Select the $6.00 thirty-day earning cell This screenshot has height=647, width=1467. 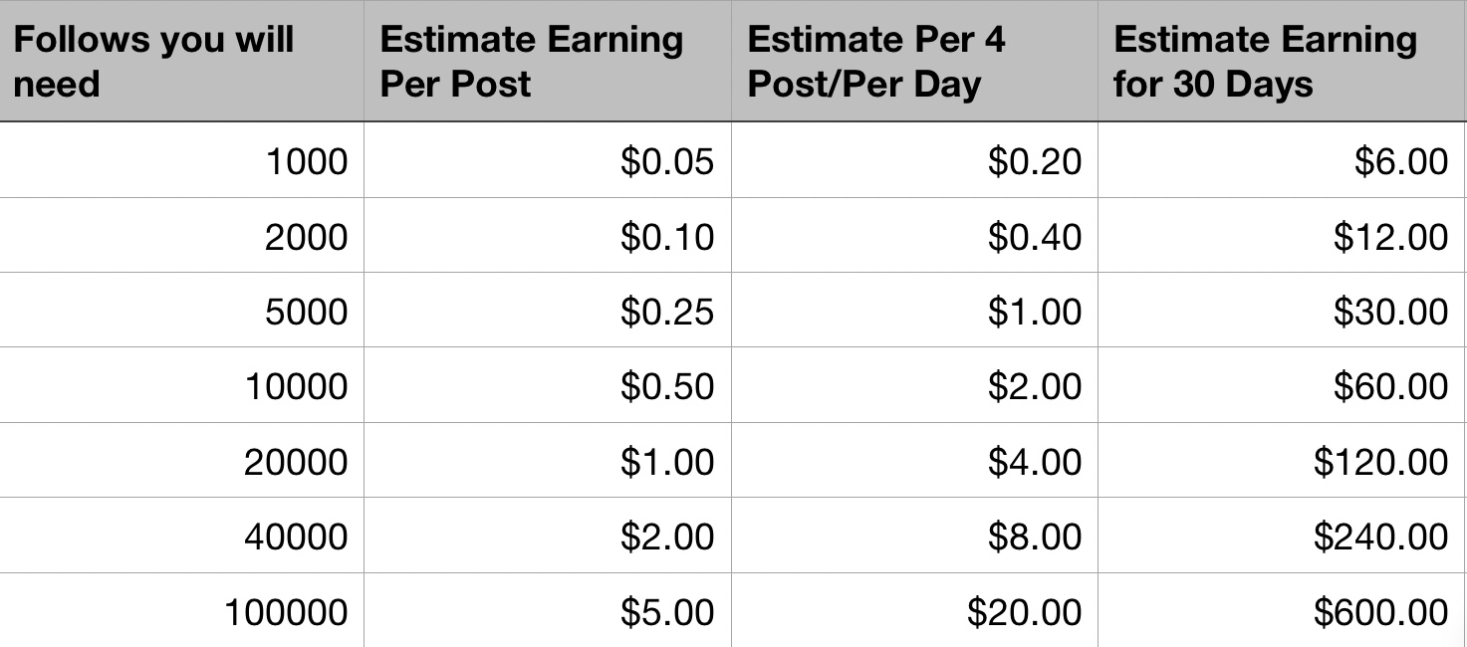pyautogui.click(x=1282, y=161)
